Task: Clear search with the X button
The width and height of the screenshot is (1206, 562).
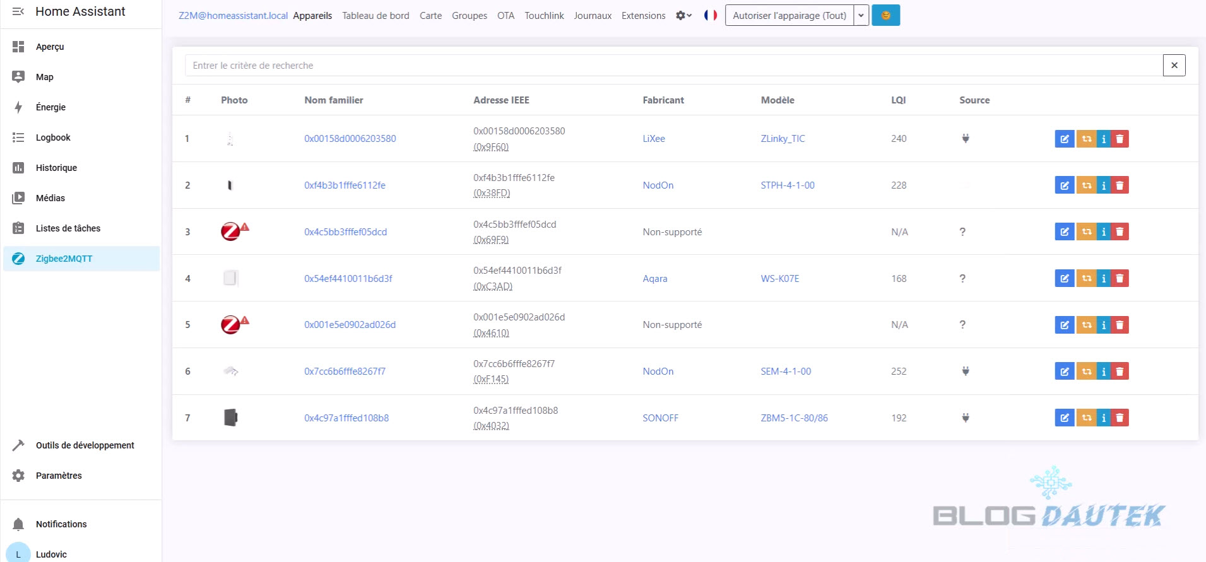Action: 1174,65
